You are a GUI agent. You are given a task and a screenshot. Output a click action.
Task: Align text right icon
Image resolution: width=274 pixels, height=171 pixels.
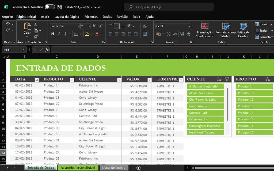tap(123, 34)
